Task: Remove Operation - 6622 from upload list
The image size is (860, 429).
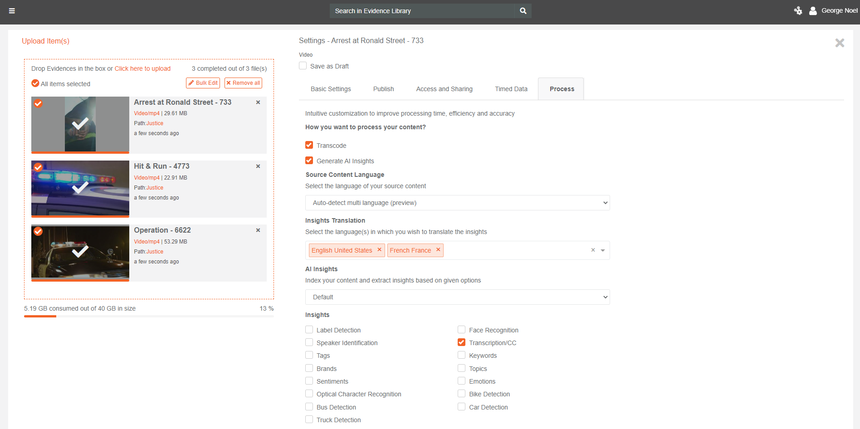Action: pos(258,230)
